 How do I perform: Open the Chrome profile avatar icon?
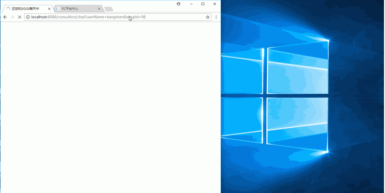(179, 4)
